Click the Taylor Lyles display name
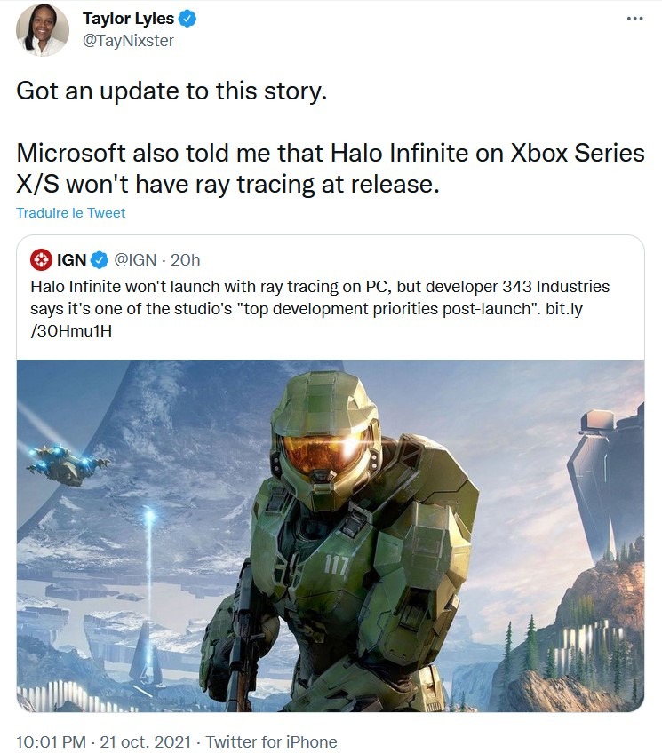 point(128,19)
